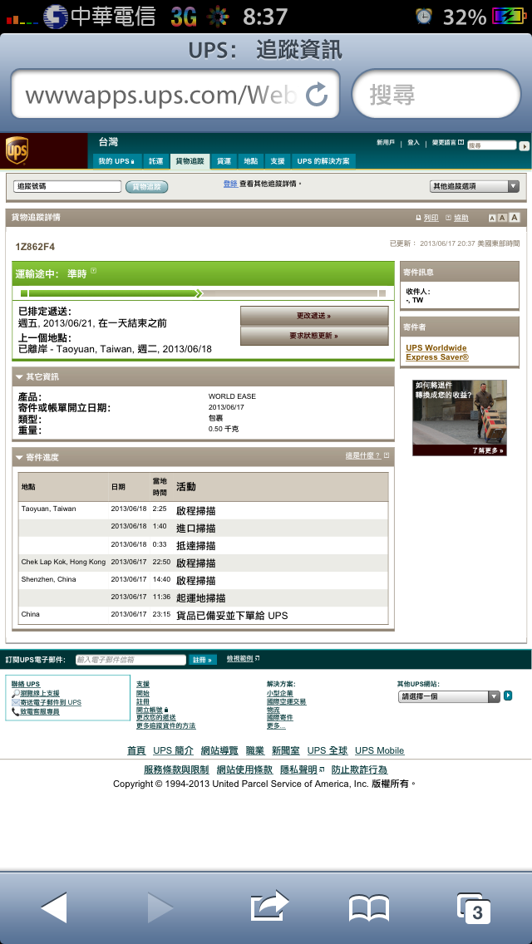Click the UPS shield logo

point(17,150)
